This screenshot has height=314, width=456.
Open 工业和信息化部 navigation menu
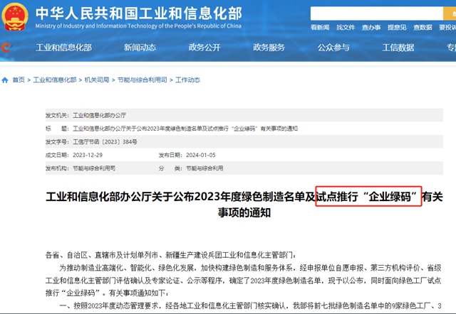click(63, 48)
